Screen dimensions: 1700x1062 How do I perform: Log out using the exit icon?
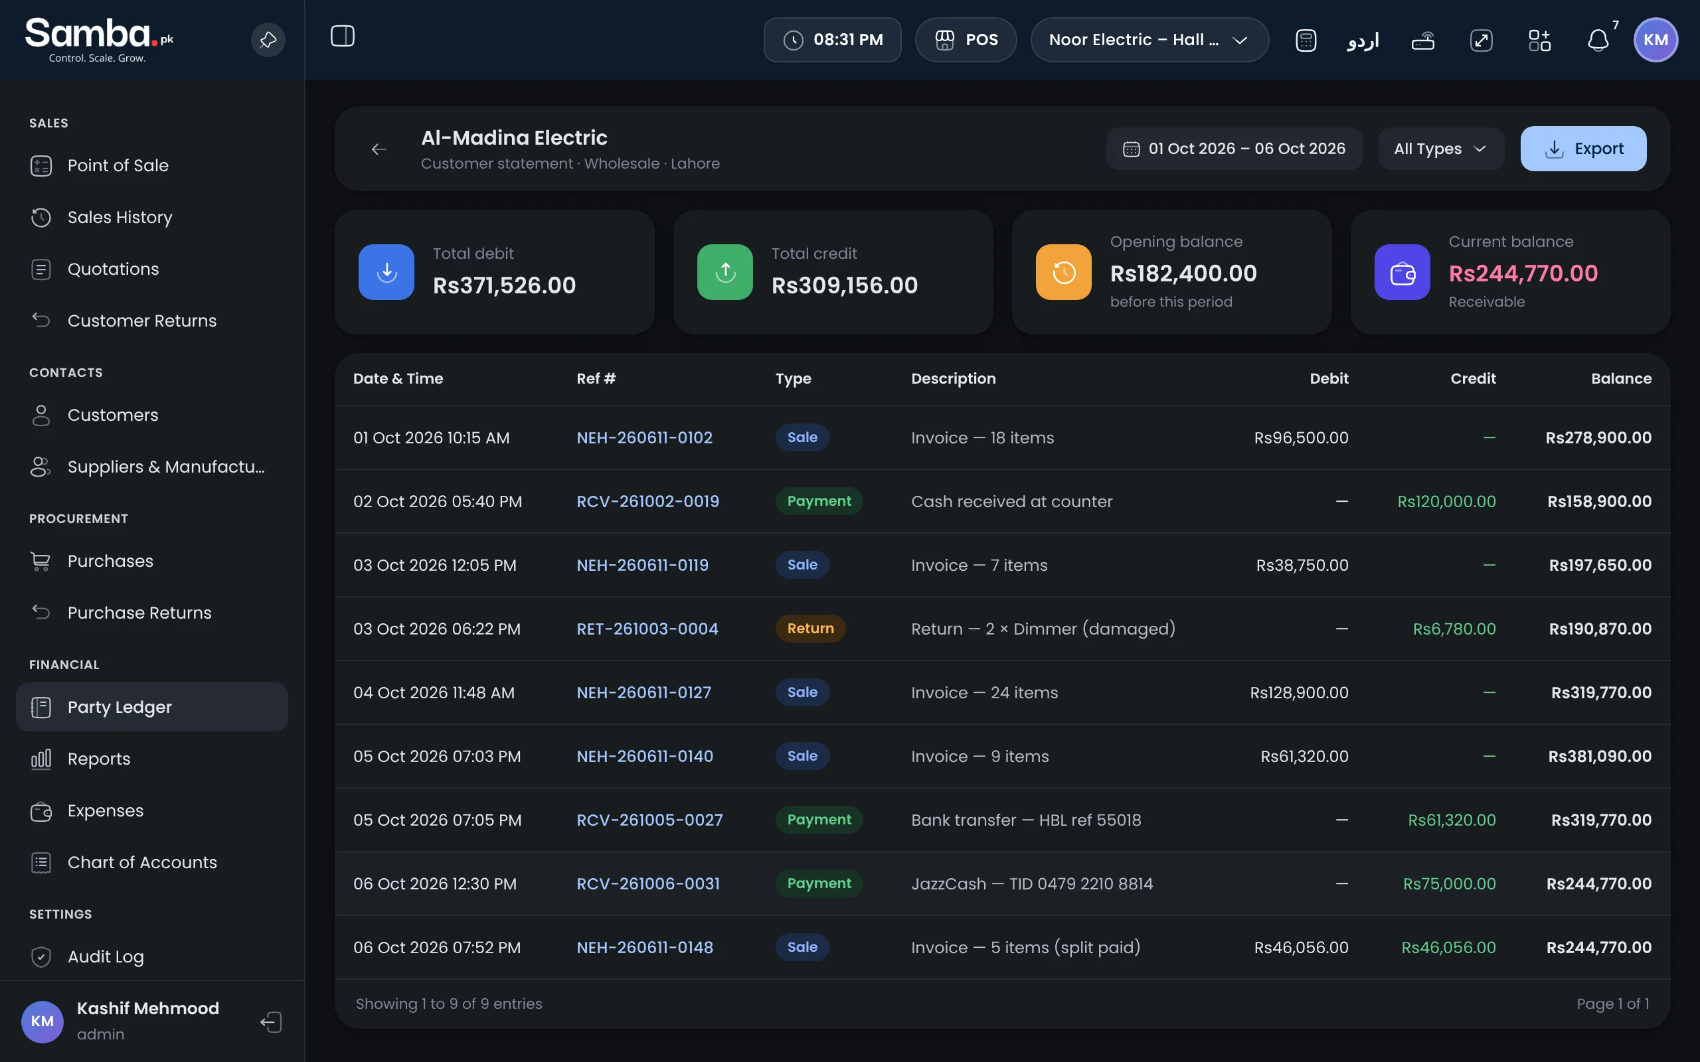coord(271,1022)
